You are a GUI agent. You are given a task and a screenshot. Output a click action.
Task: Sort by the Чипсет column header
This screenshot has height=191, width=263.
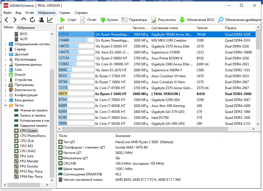tap(209, 28)
